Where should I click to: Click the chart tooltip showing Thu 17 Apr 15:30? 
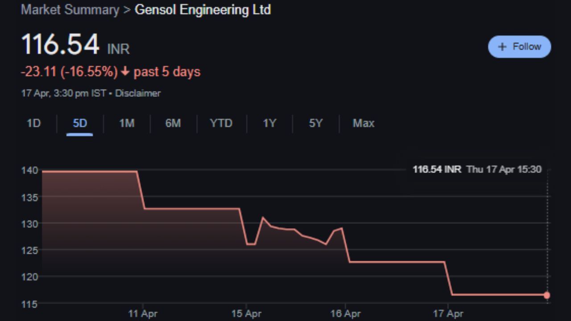coord(477,169)
